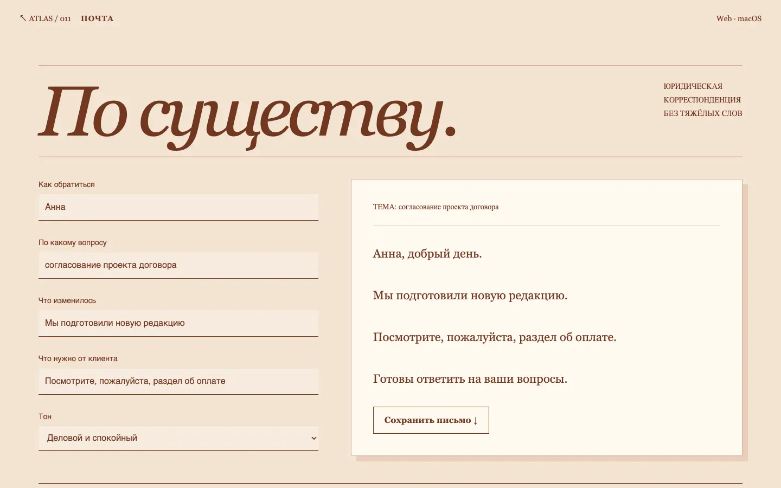
Task: Open the Тон dropdown Деловой и спокойный
Action: pyautogui.click(x=178, y=438)
